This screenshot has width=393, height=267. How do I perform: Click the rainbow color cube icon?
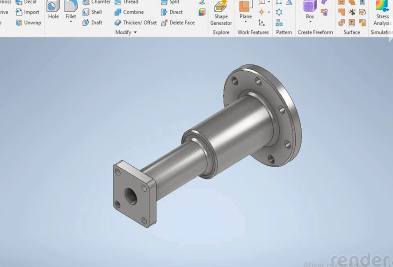202,12
